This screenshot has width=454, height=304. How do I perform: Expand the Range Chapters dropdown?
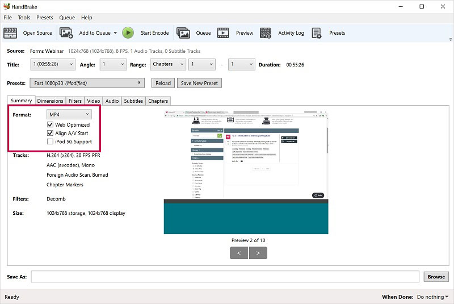167,65
